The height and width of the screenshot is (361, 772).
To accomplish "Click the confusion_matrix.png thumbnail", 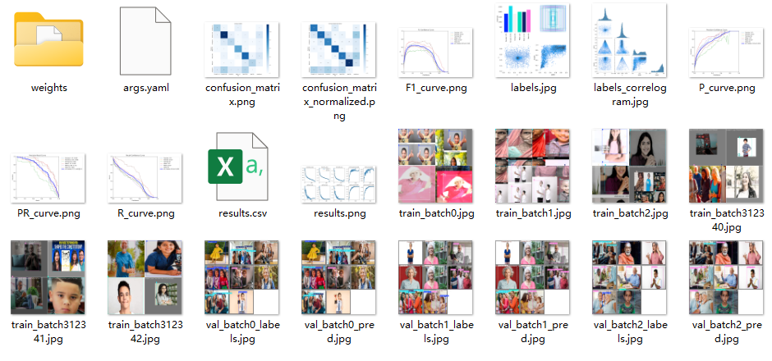I will 241,50.
